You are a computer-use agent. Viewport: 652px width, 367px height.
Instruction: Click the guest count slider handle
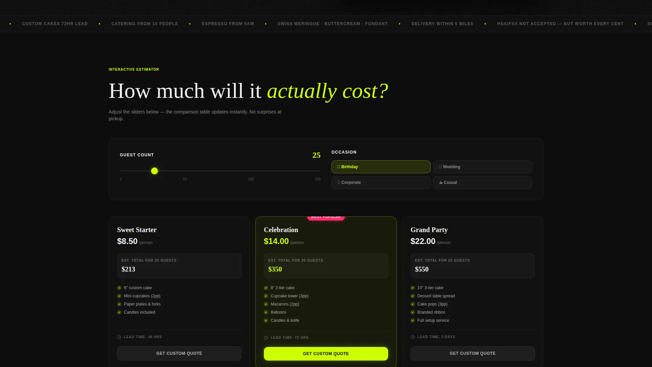(155, 171)
